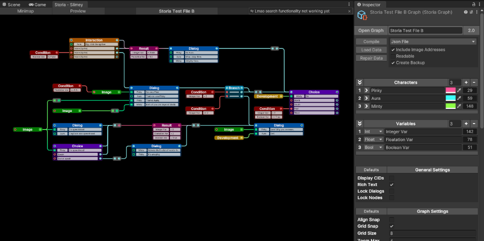Pick Pinky's color with the eyedropper
484x241 pixels.
tap(459, 90)
